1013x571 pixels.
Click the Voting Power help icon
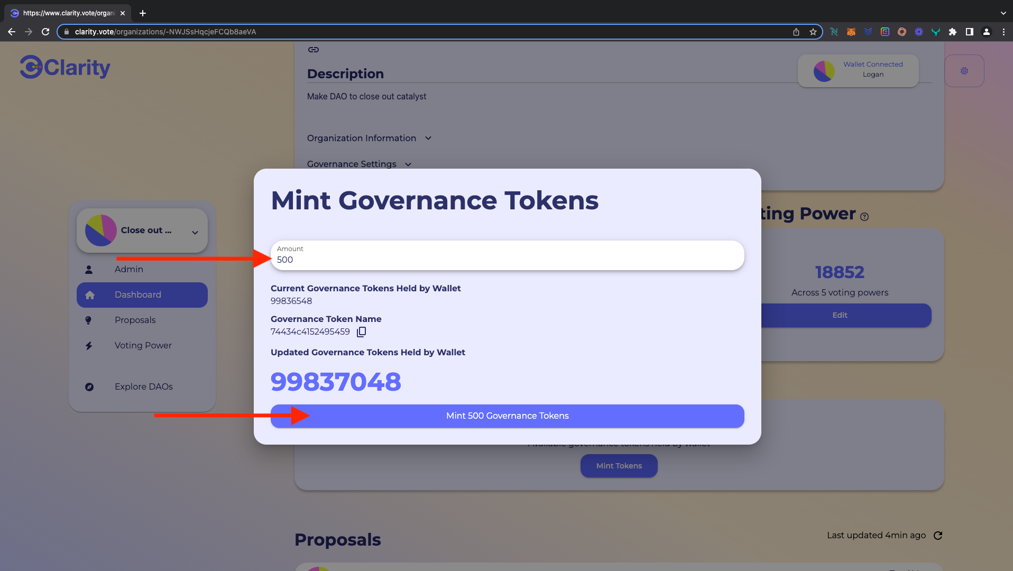(864, 217)
